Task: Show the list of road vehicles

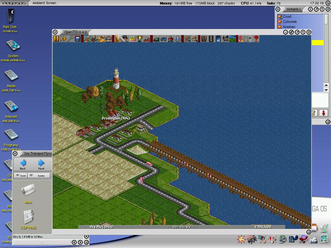Action: coord(163,39)
